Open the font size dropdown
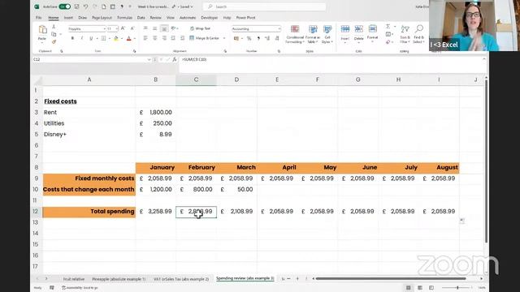520x292 pixels. 117,29
